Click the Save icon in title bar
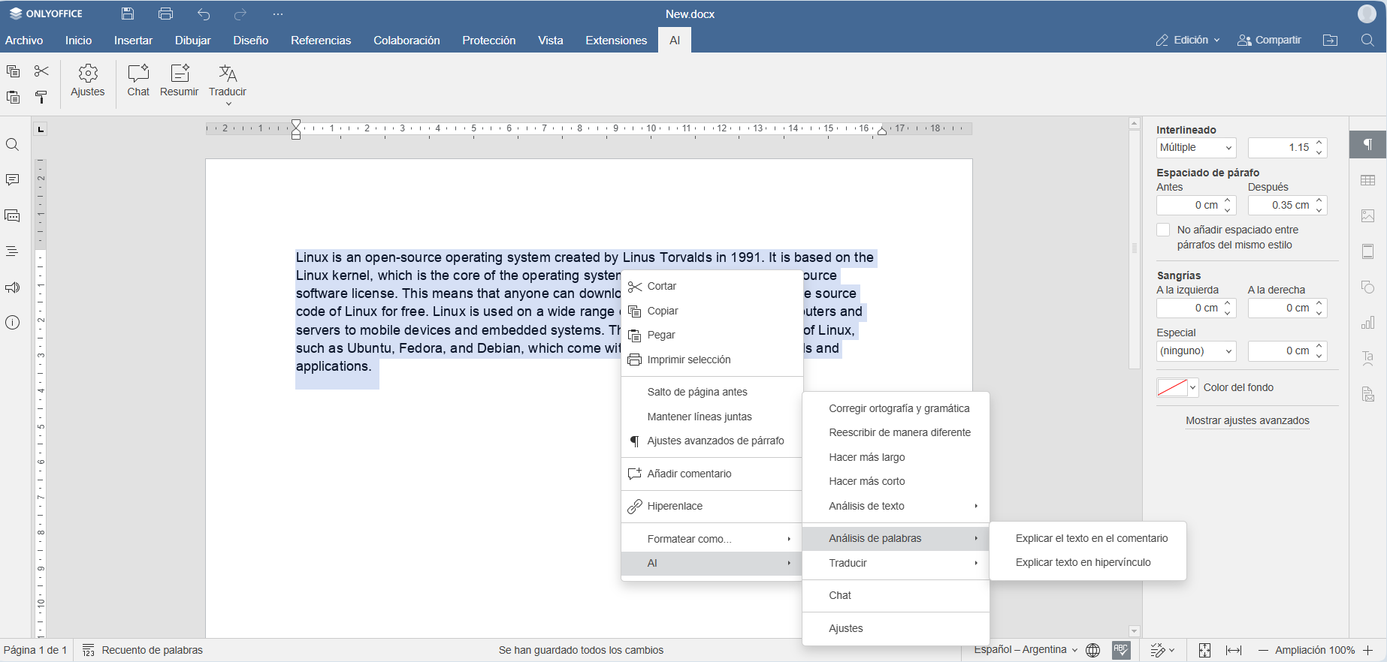The height and width of the screenshot is (662, 1387). [128, 14]
